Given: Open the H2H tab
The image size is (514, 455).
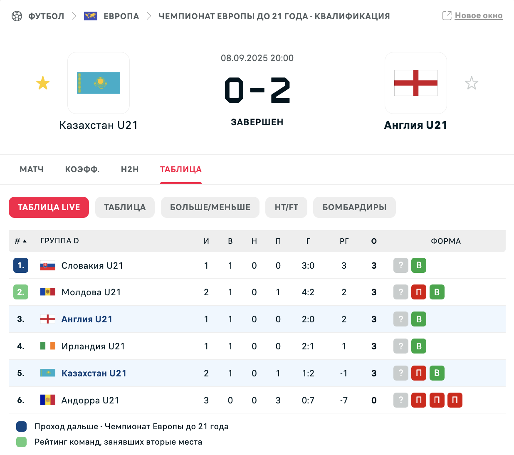Looking at the screenshot, I should [130, 169].
